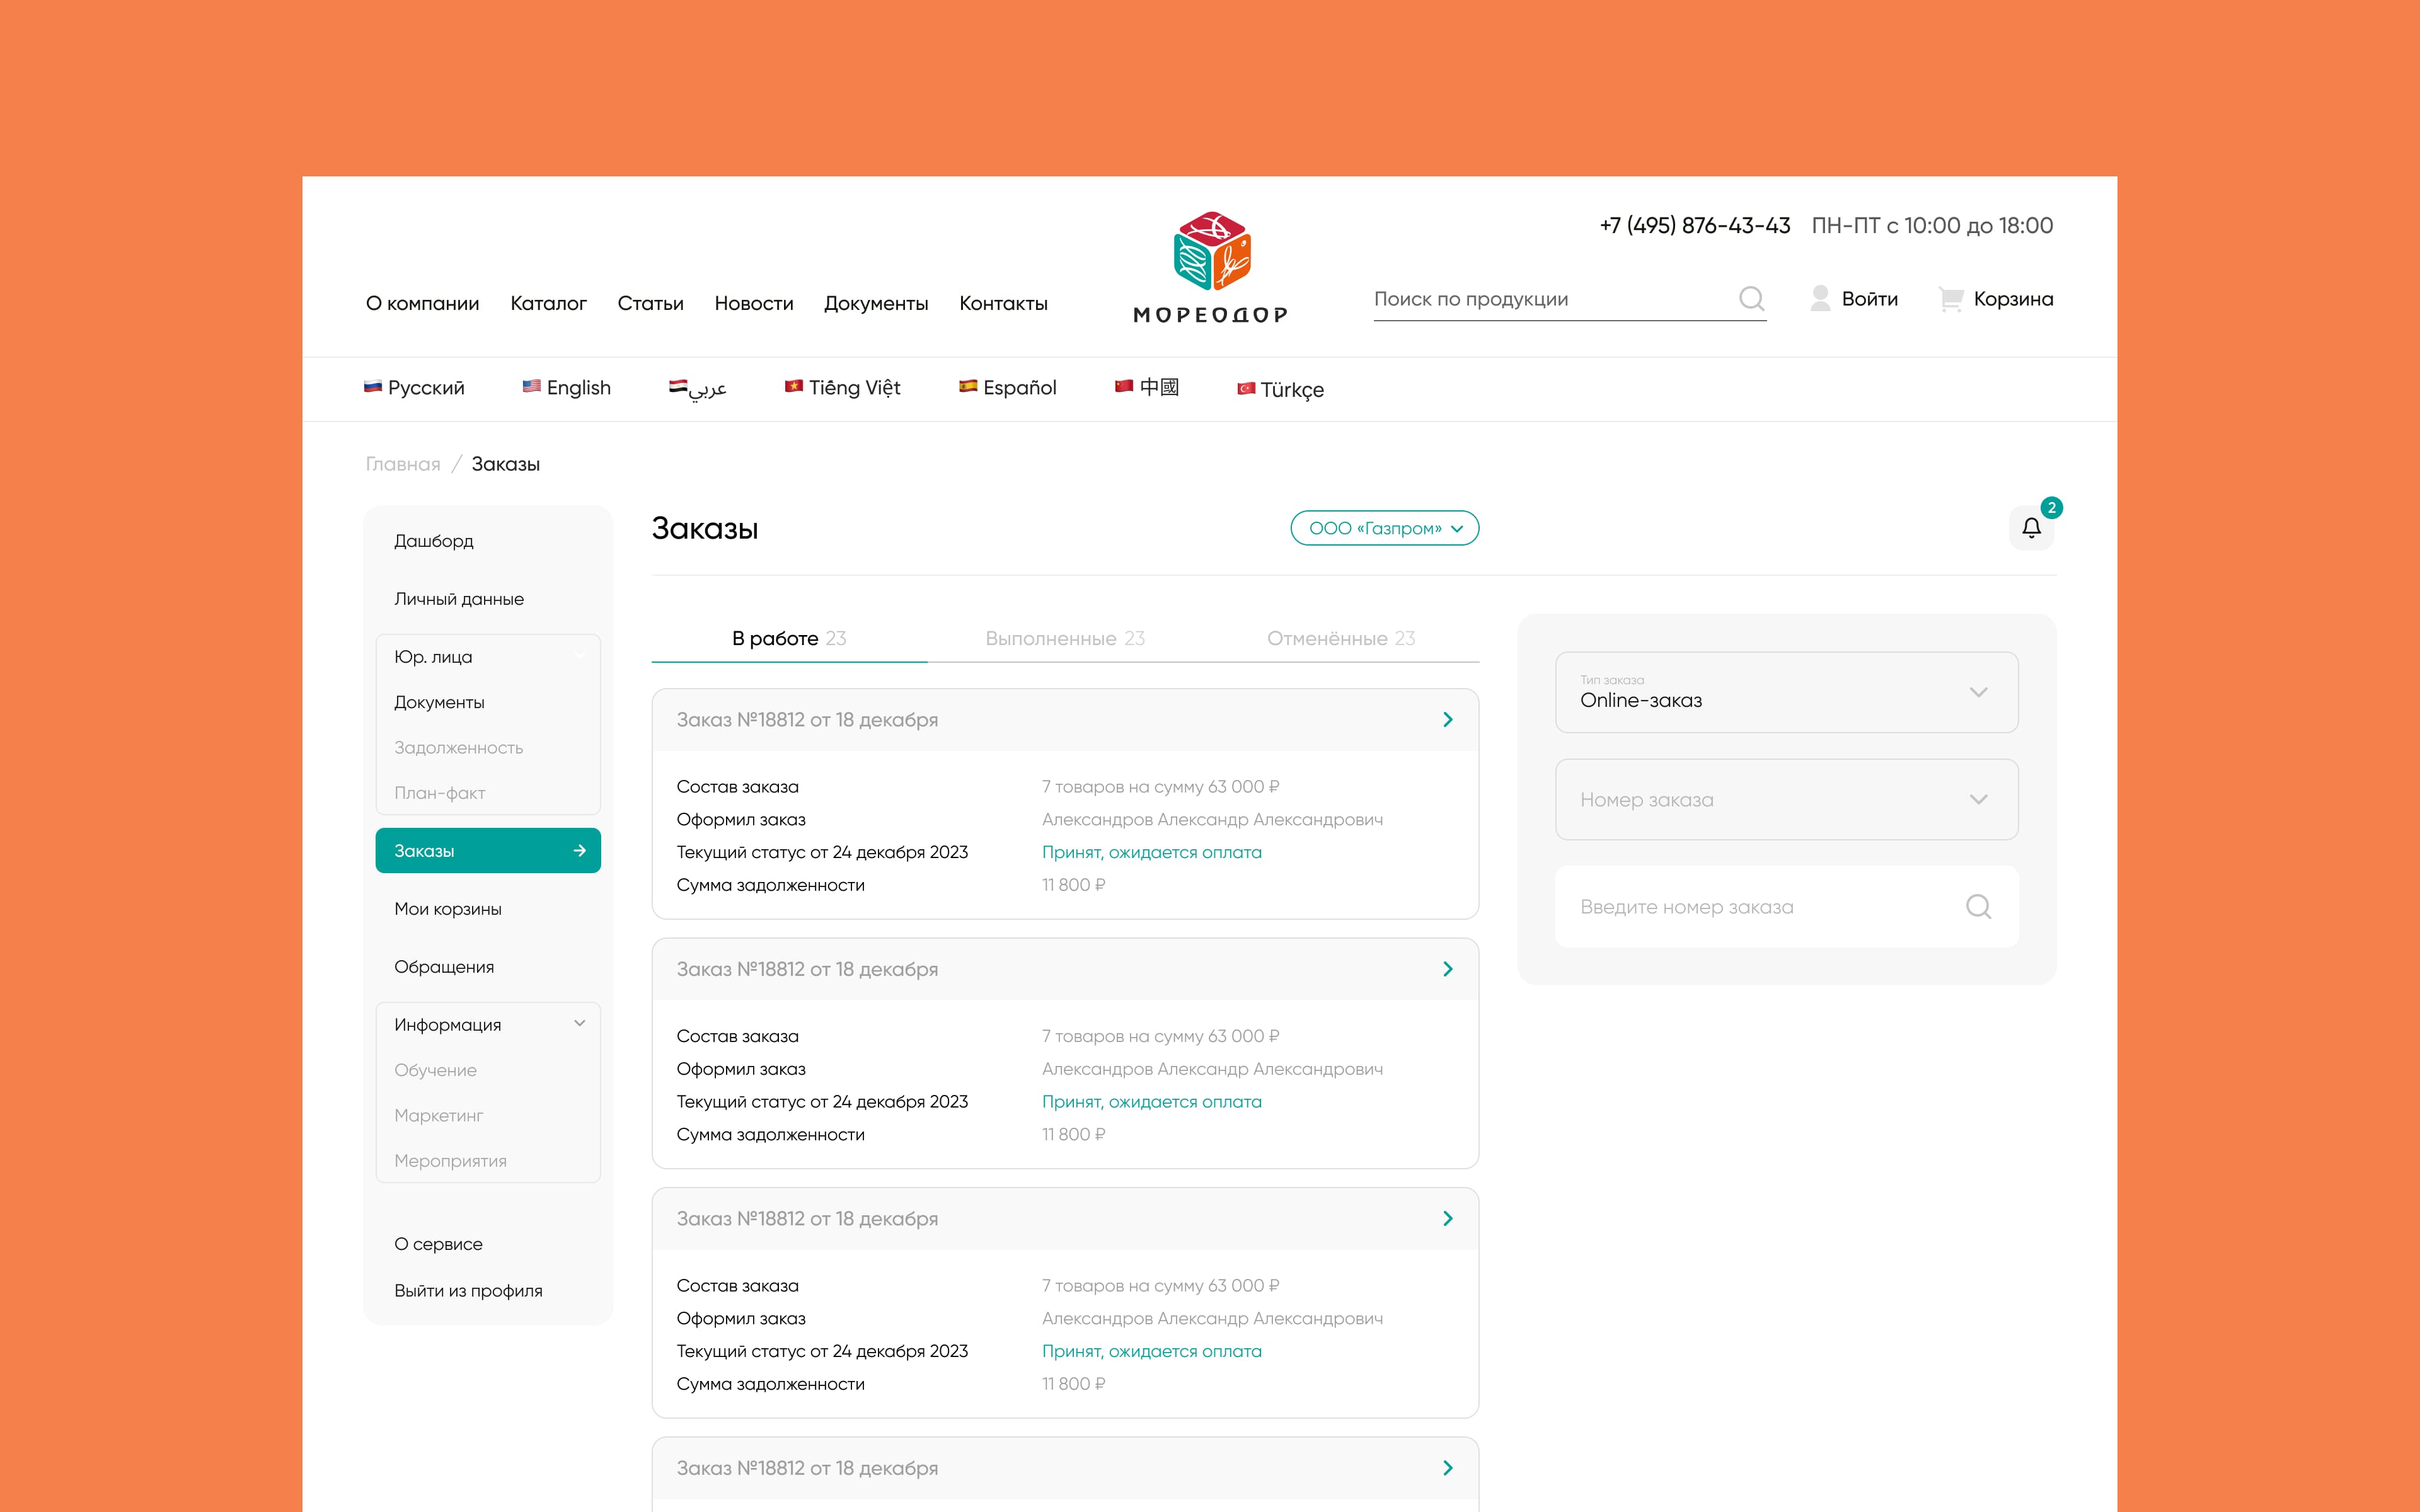2420x1512 pixels.
Task: Click the arrow on the Заказы sidebar item
Action: pyautogui.click(x=580, y=851)
